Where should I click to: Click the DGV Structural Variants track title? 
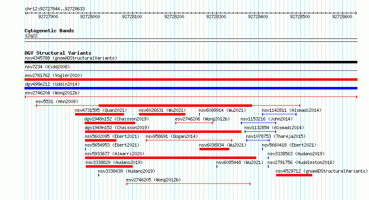(x=58, y=53)
